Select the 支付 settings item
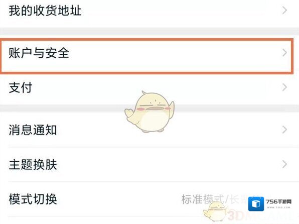The image size is (299, 224). tap(149, 87)
